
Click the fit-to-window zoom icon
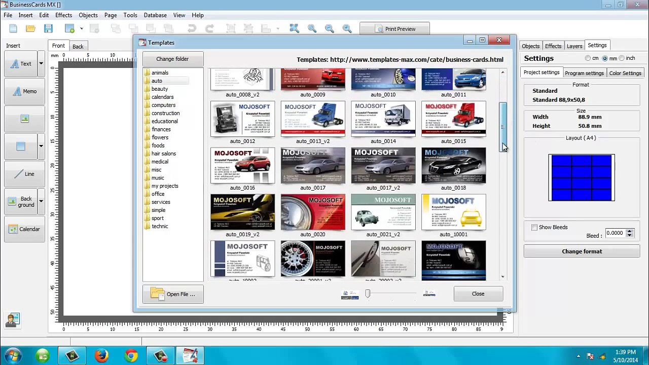click(294, 29)
